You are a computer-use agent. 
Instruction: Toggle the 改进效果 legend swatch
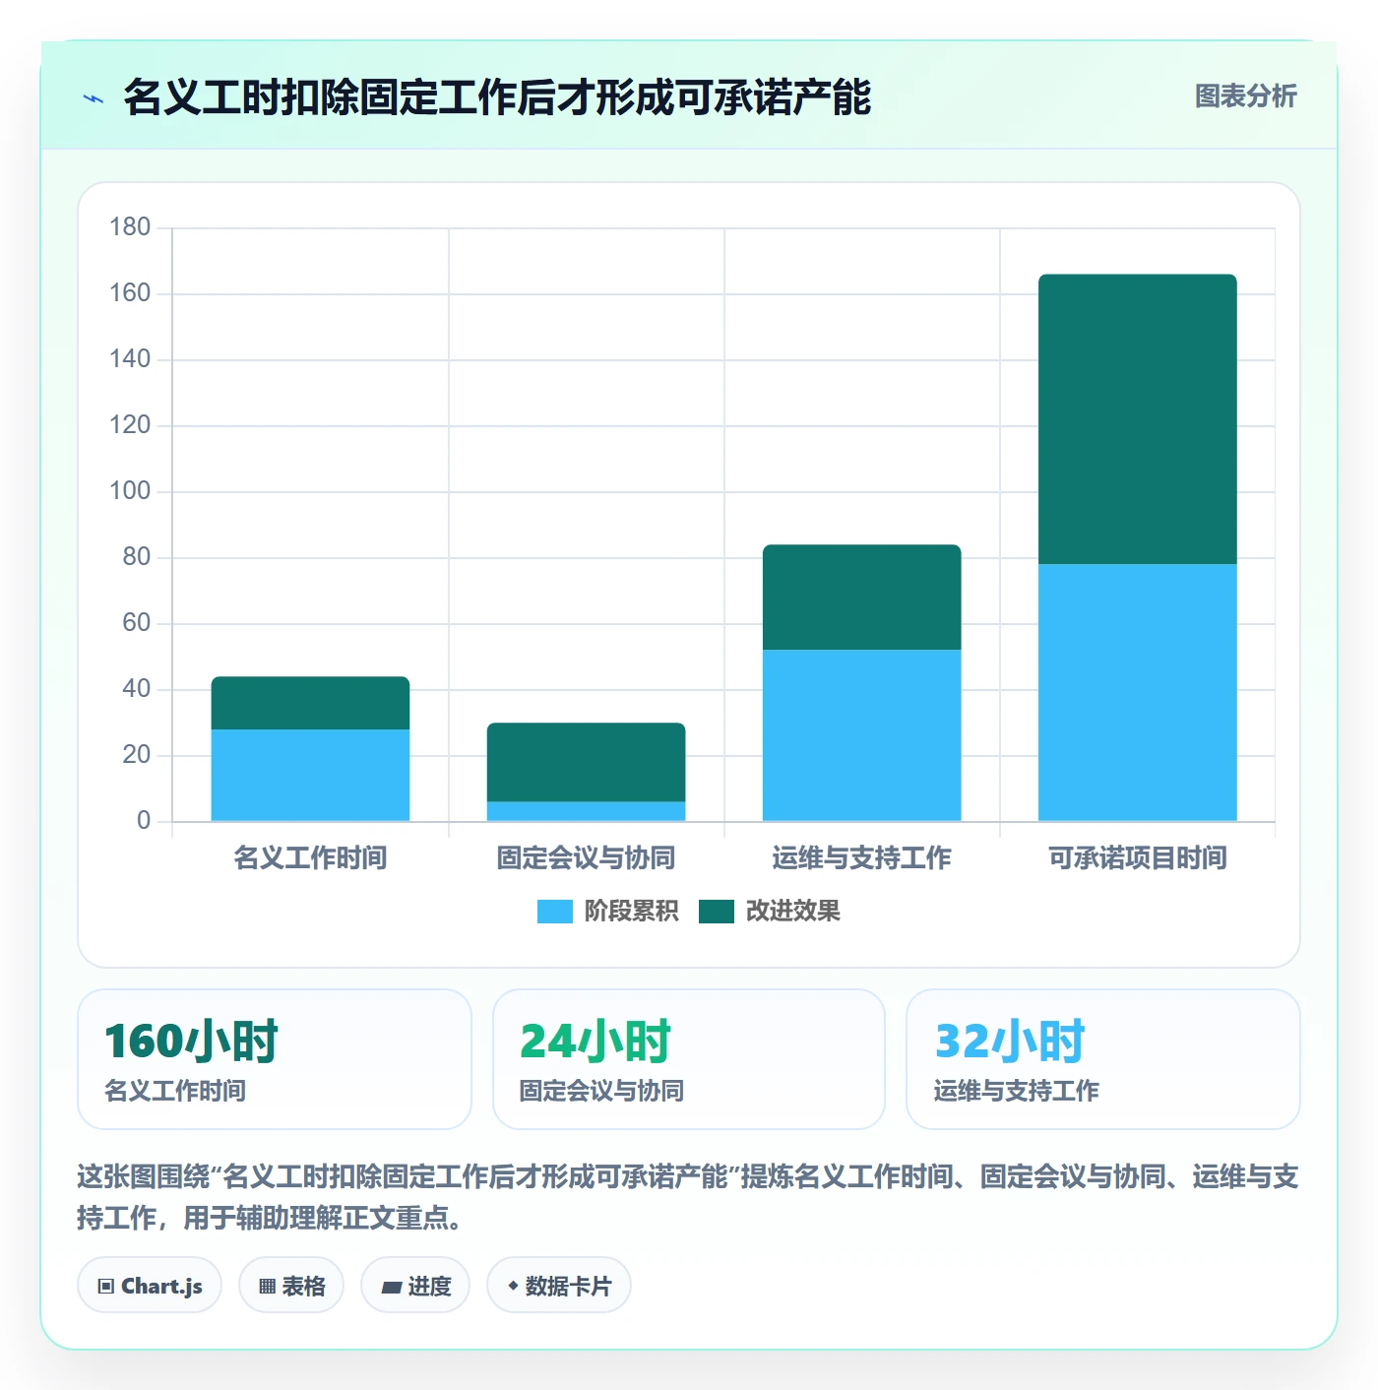click(x=717, y=912)
